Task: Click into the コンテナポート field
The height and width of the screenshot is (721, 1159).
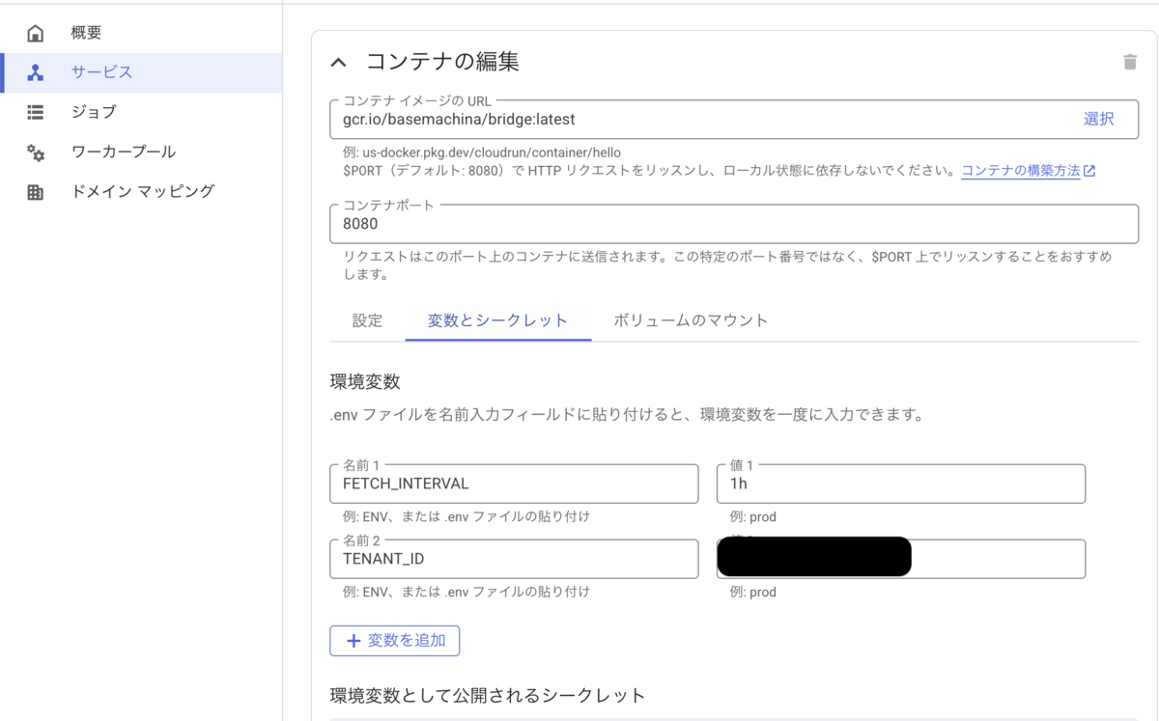Action: click(734, 224)
